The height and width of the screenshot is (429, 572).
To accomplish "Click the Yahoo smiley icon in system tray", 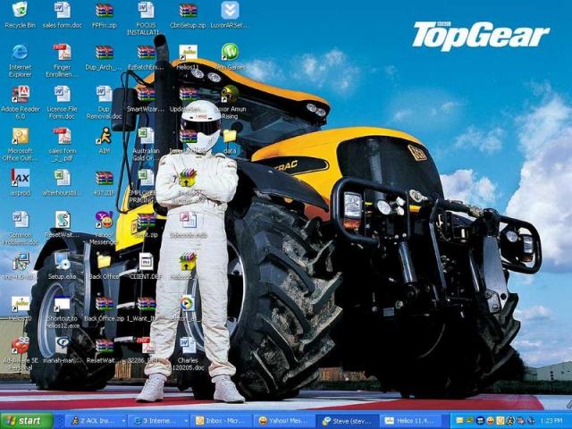I will tap(491, 421).
